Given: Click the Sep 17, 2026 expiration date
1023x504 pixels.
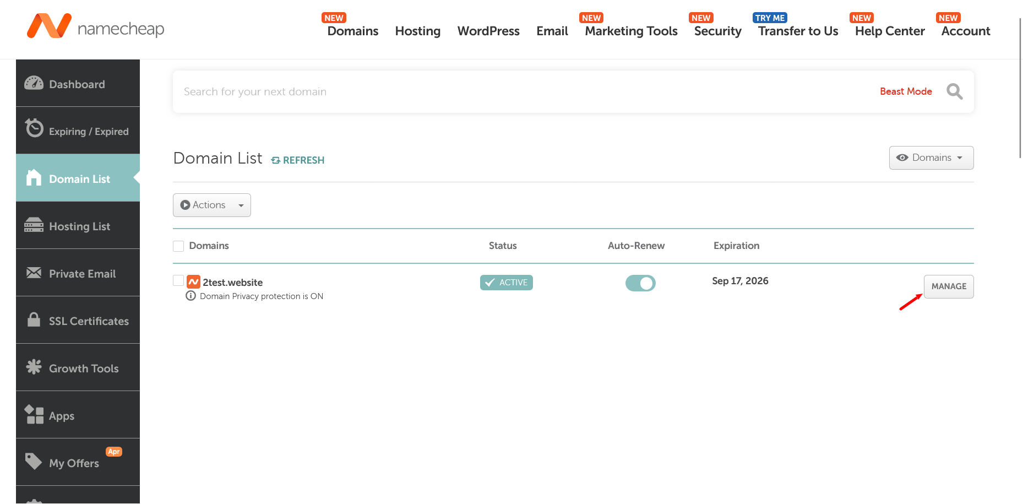Looking at the screenshot, I should point(740,281).
